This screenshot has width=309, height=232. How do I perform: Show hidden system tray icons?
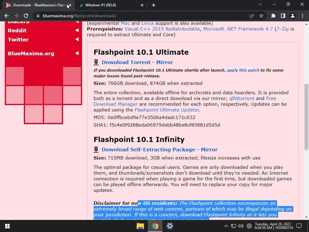click(226, 226)
